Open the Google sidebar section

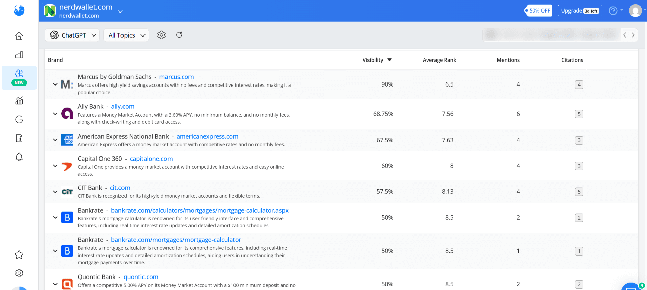19,119
